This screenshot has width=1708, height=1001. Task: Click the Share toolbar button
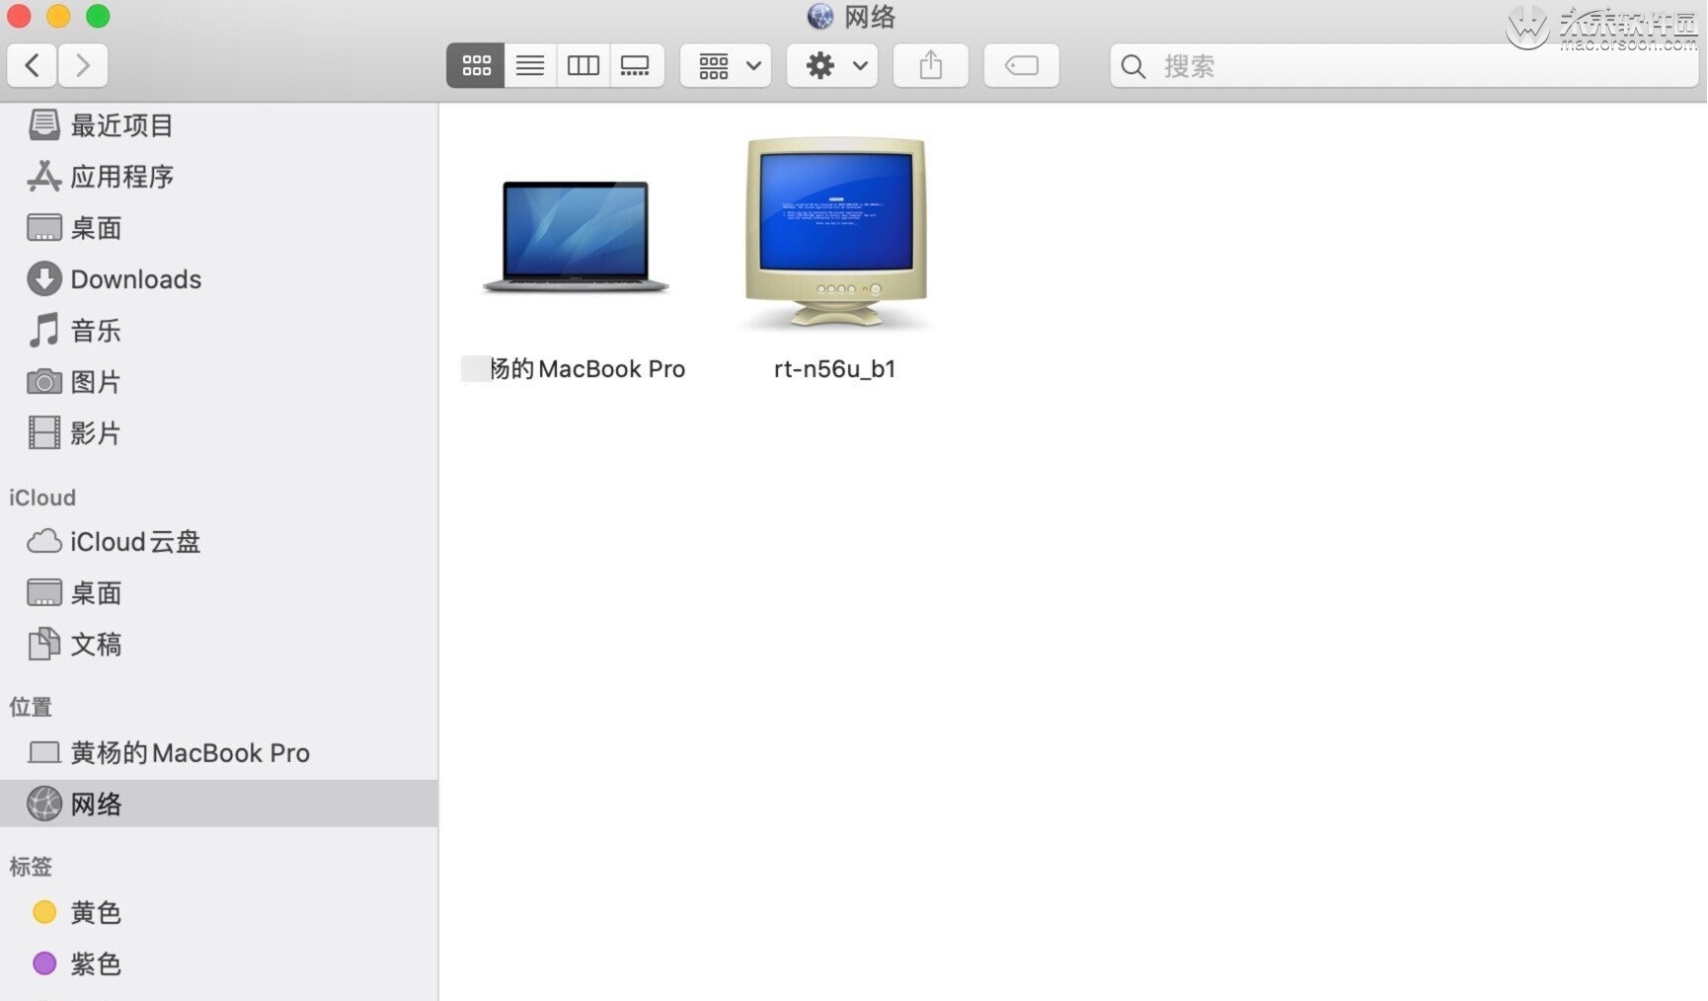tap(930, 66)
